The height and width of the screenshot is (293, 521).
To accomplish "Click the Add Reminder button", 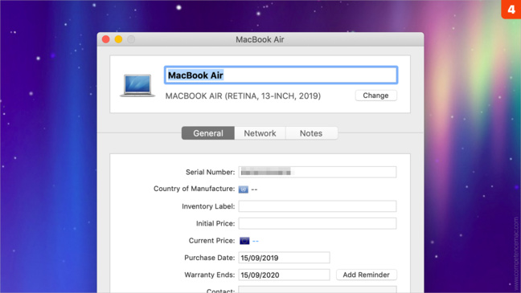I will [366, 275].
